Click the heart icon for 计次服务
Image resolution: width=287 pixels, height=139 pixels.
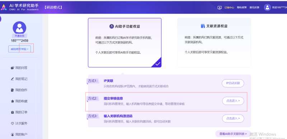point(12,124)
